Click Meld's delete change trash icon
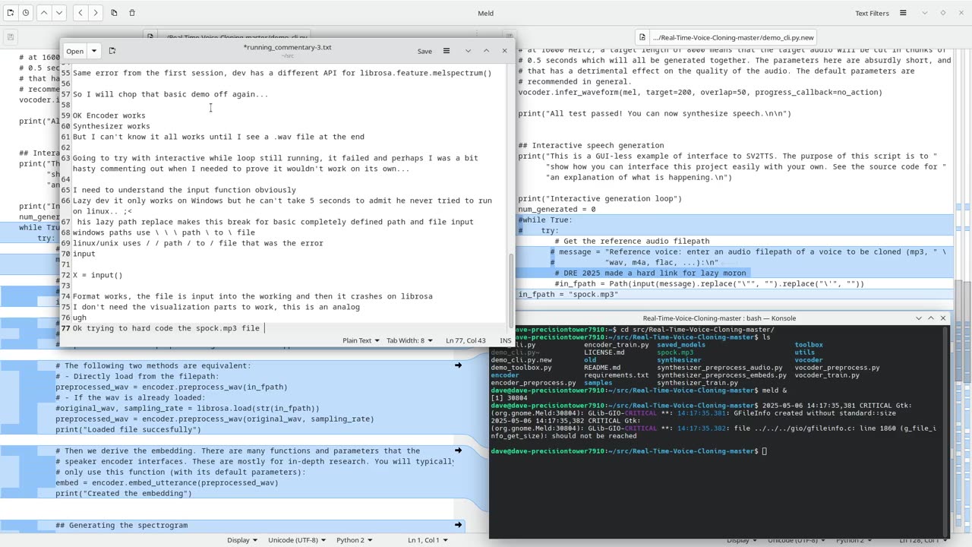 point(132,13)
